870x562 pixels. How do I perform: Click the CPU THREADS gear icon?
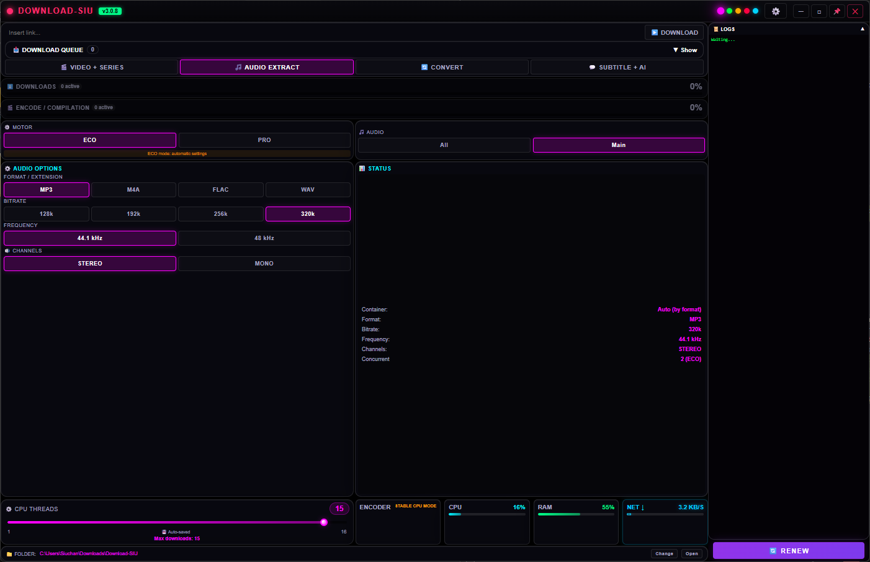pos(9,509)
